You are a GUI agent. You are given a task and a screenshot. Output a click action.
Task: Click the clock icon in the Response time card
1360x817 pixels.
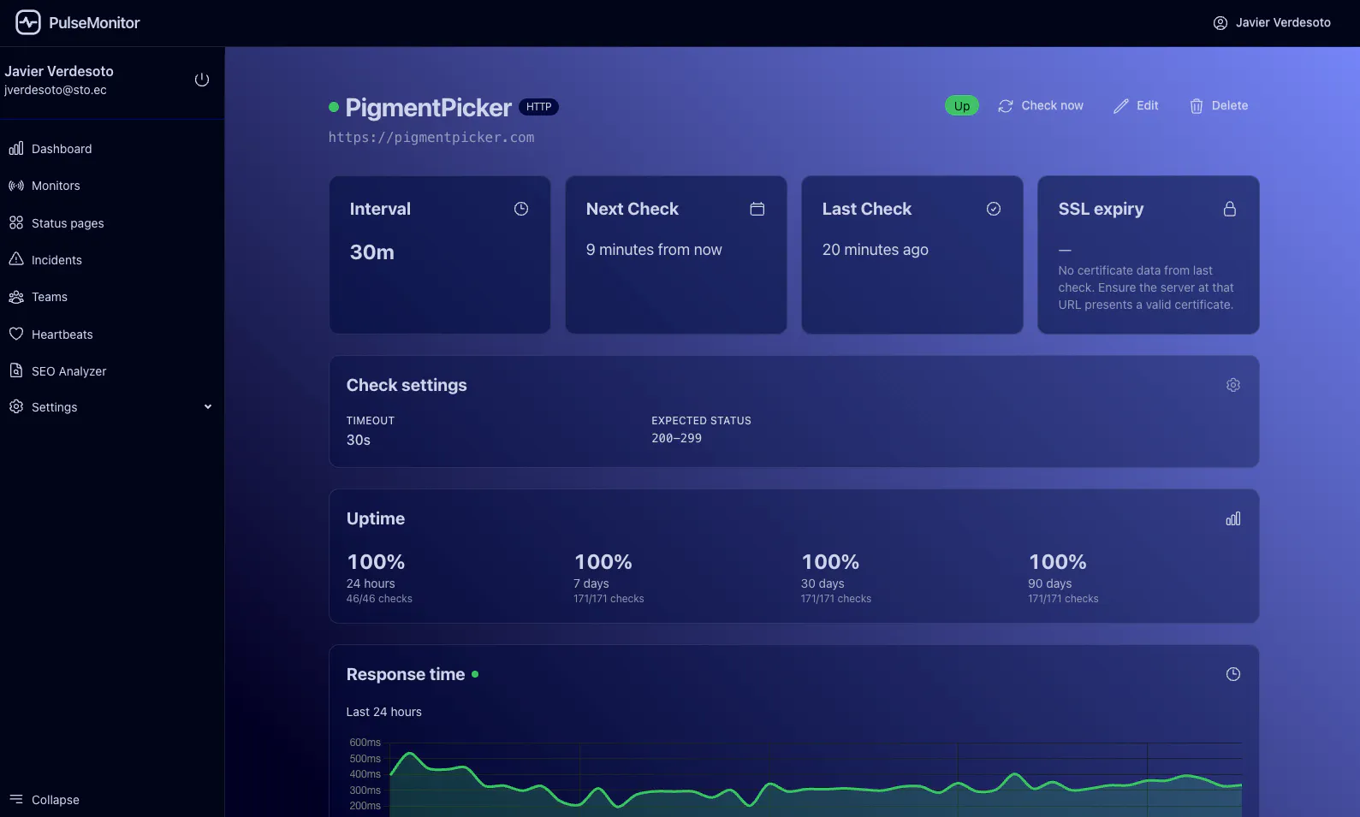[1233, 674]
